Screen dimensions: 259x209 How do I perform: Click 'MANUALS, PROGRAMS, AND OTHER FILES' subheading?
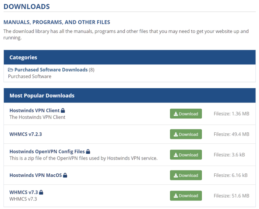(57, 22)
